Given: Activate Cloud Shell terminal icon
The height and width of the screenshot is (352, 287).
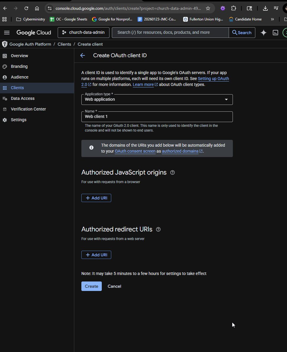Looking at the screenshot, I should click(275, 33).
